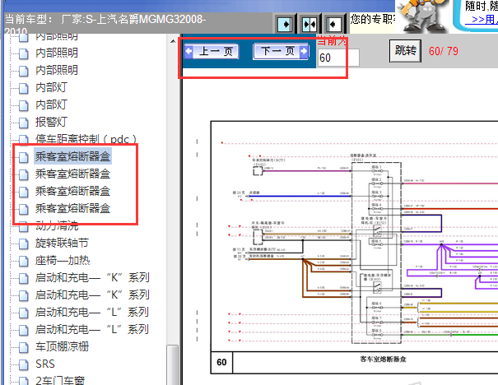Click document icon beside 2车门车窗
Viewport: 498px width, 385px height.
point(24,381)
